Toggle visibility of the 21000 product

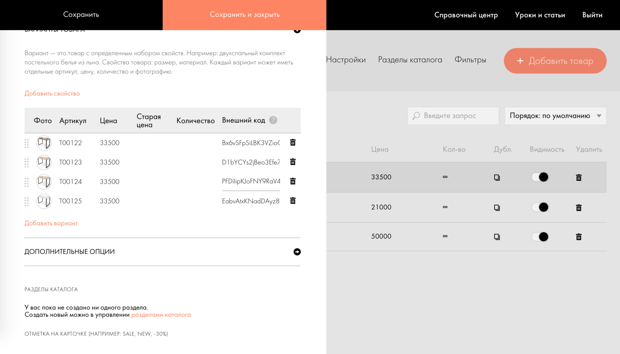click(540, 207)
